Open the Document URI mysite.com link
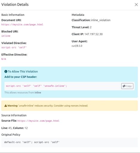 point(22,25)
